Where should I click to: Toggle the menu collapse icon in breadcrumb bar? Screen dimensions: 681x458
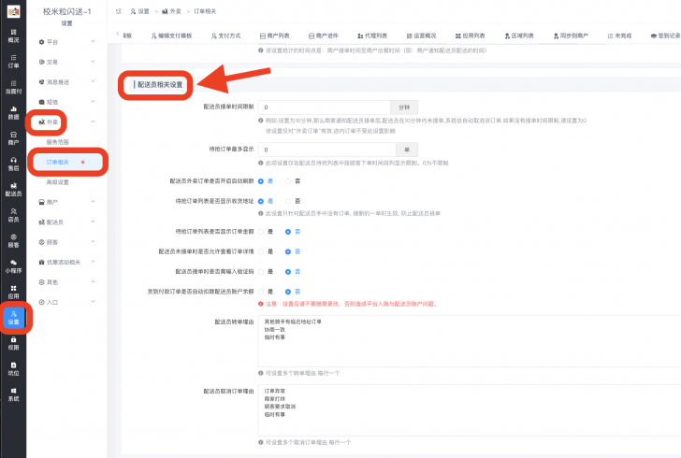(118, 11)
